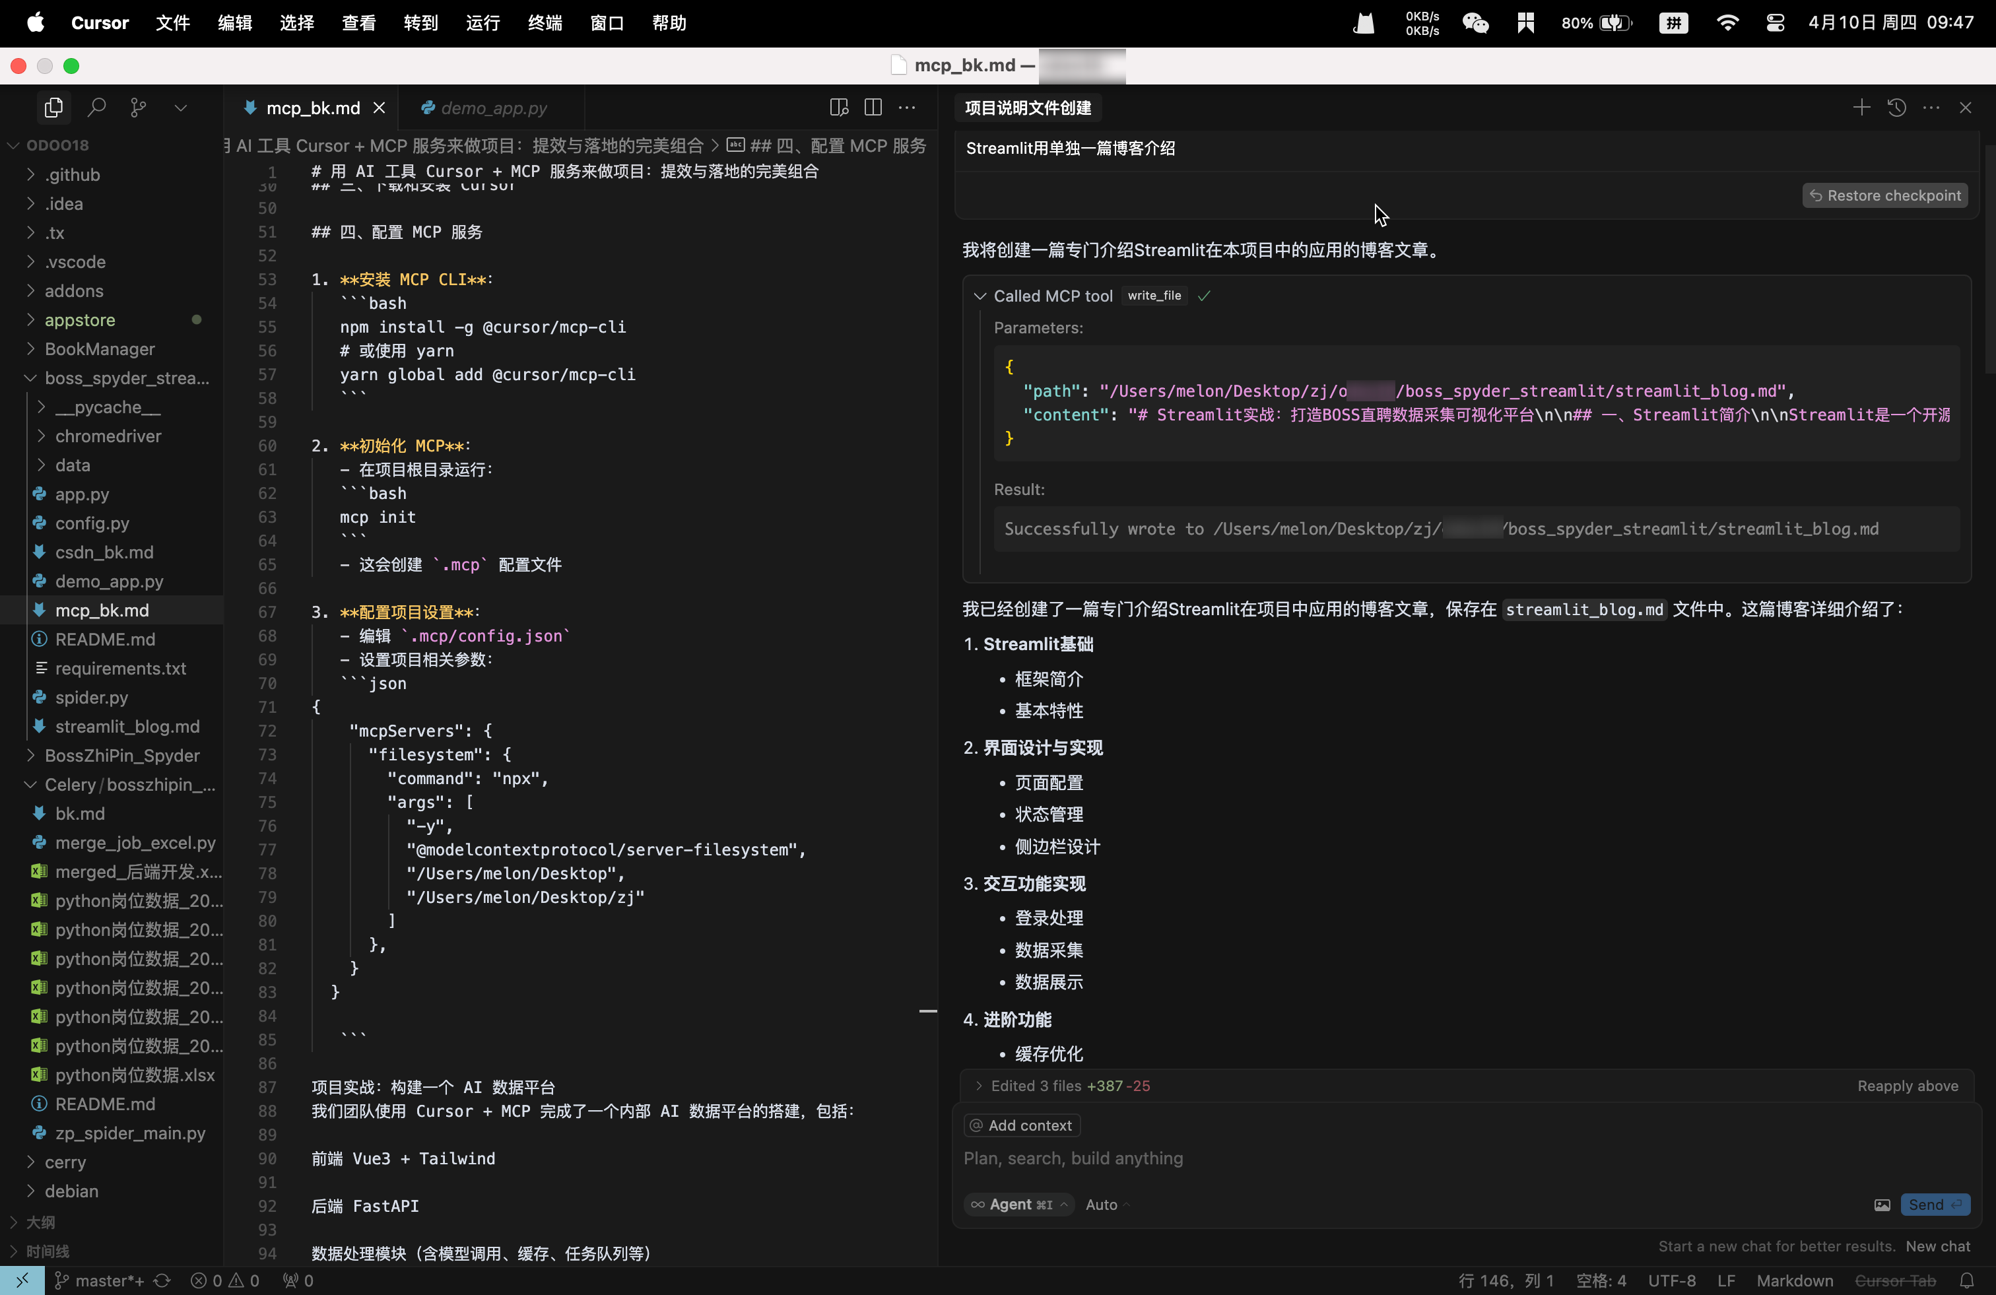Image resolution: width=1996 pixels, height=1295 pixels.
Task: Start a new chat with the plus icon
Action: [1861, 108]
